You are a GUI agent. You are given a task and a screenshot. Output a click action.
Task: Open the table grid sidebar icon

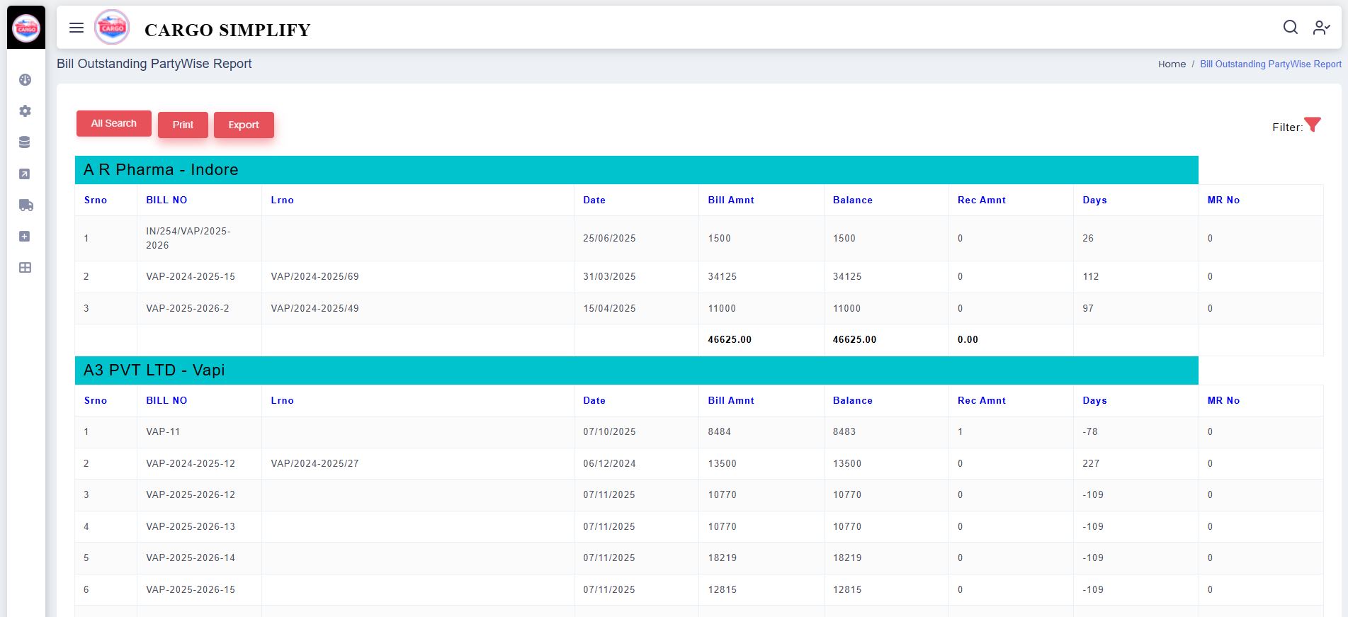[x=25, y=268]
